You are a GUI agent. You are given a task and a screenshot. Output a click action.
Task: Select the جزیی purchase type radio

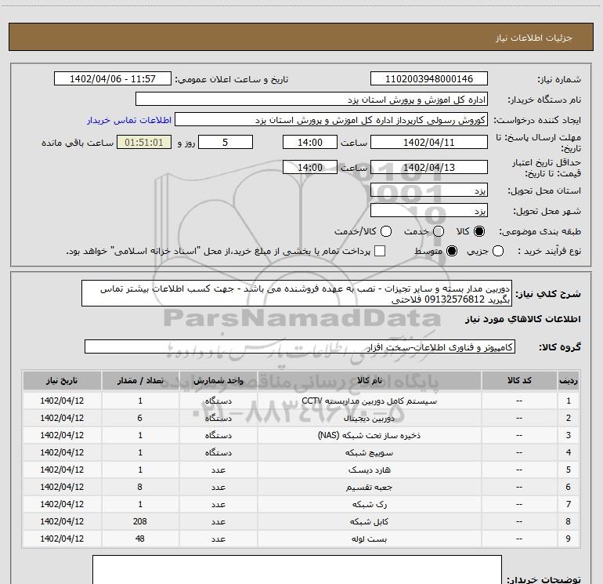(498, 251)
